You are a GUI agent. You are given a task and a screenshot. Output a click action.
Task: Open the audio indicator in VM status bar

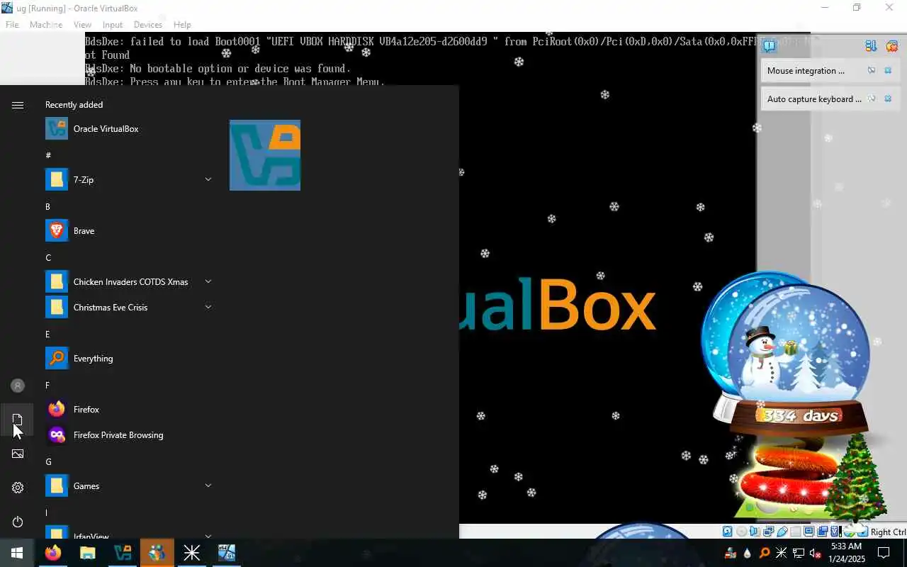[755, 532]
